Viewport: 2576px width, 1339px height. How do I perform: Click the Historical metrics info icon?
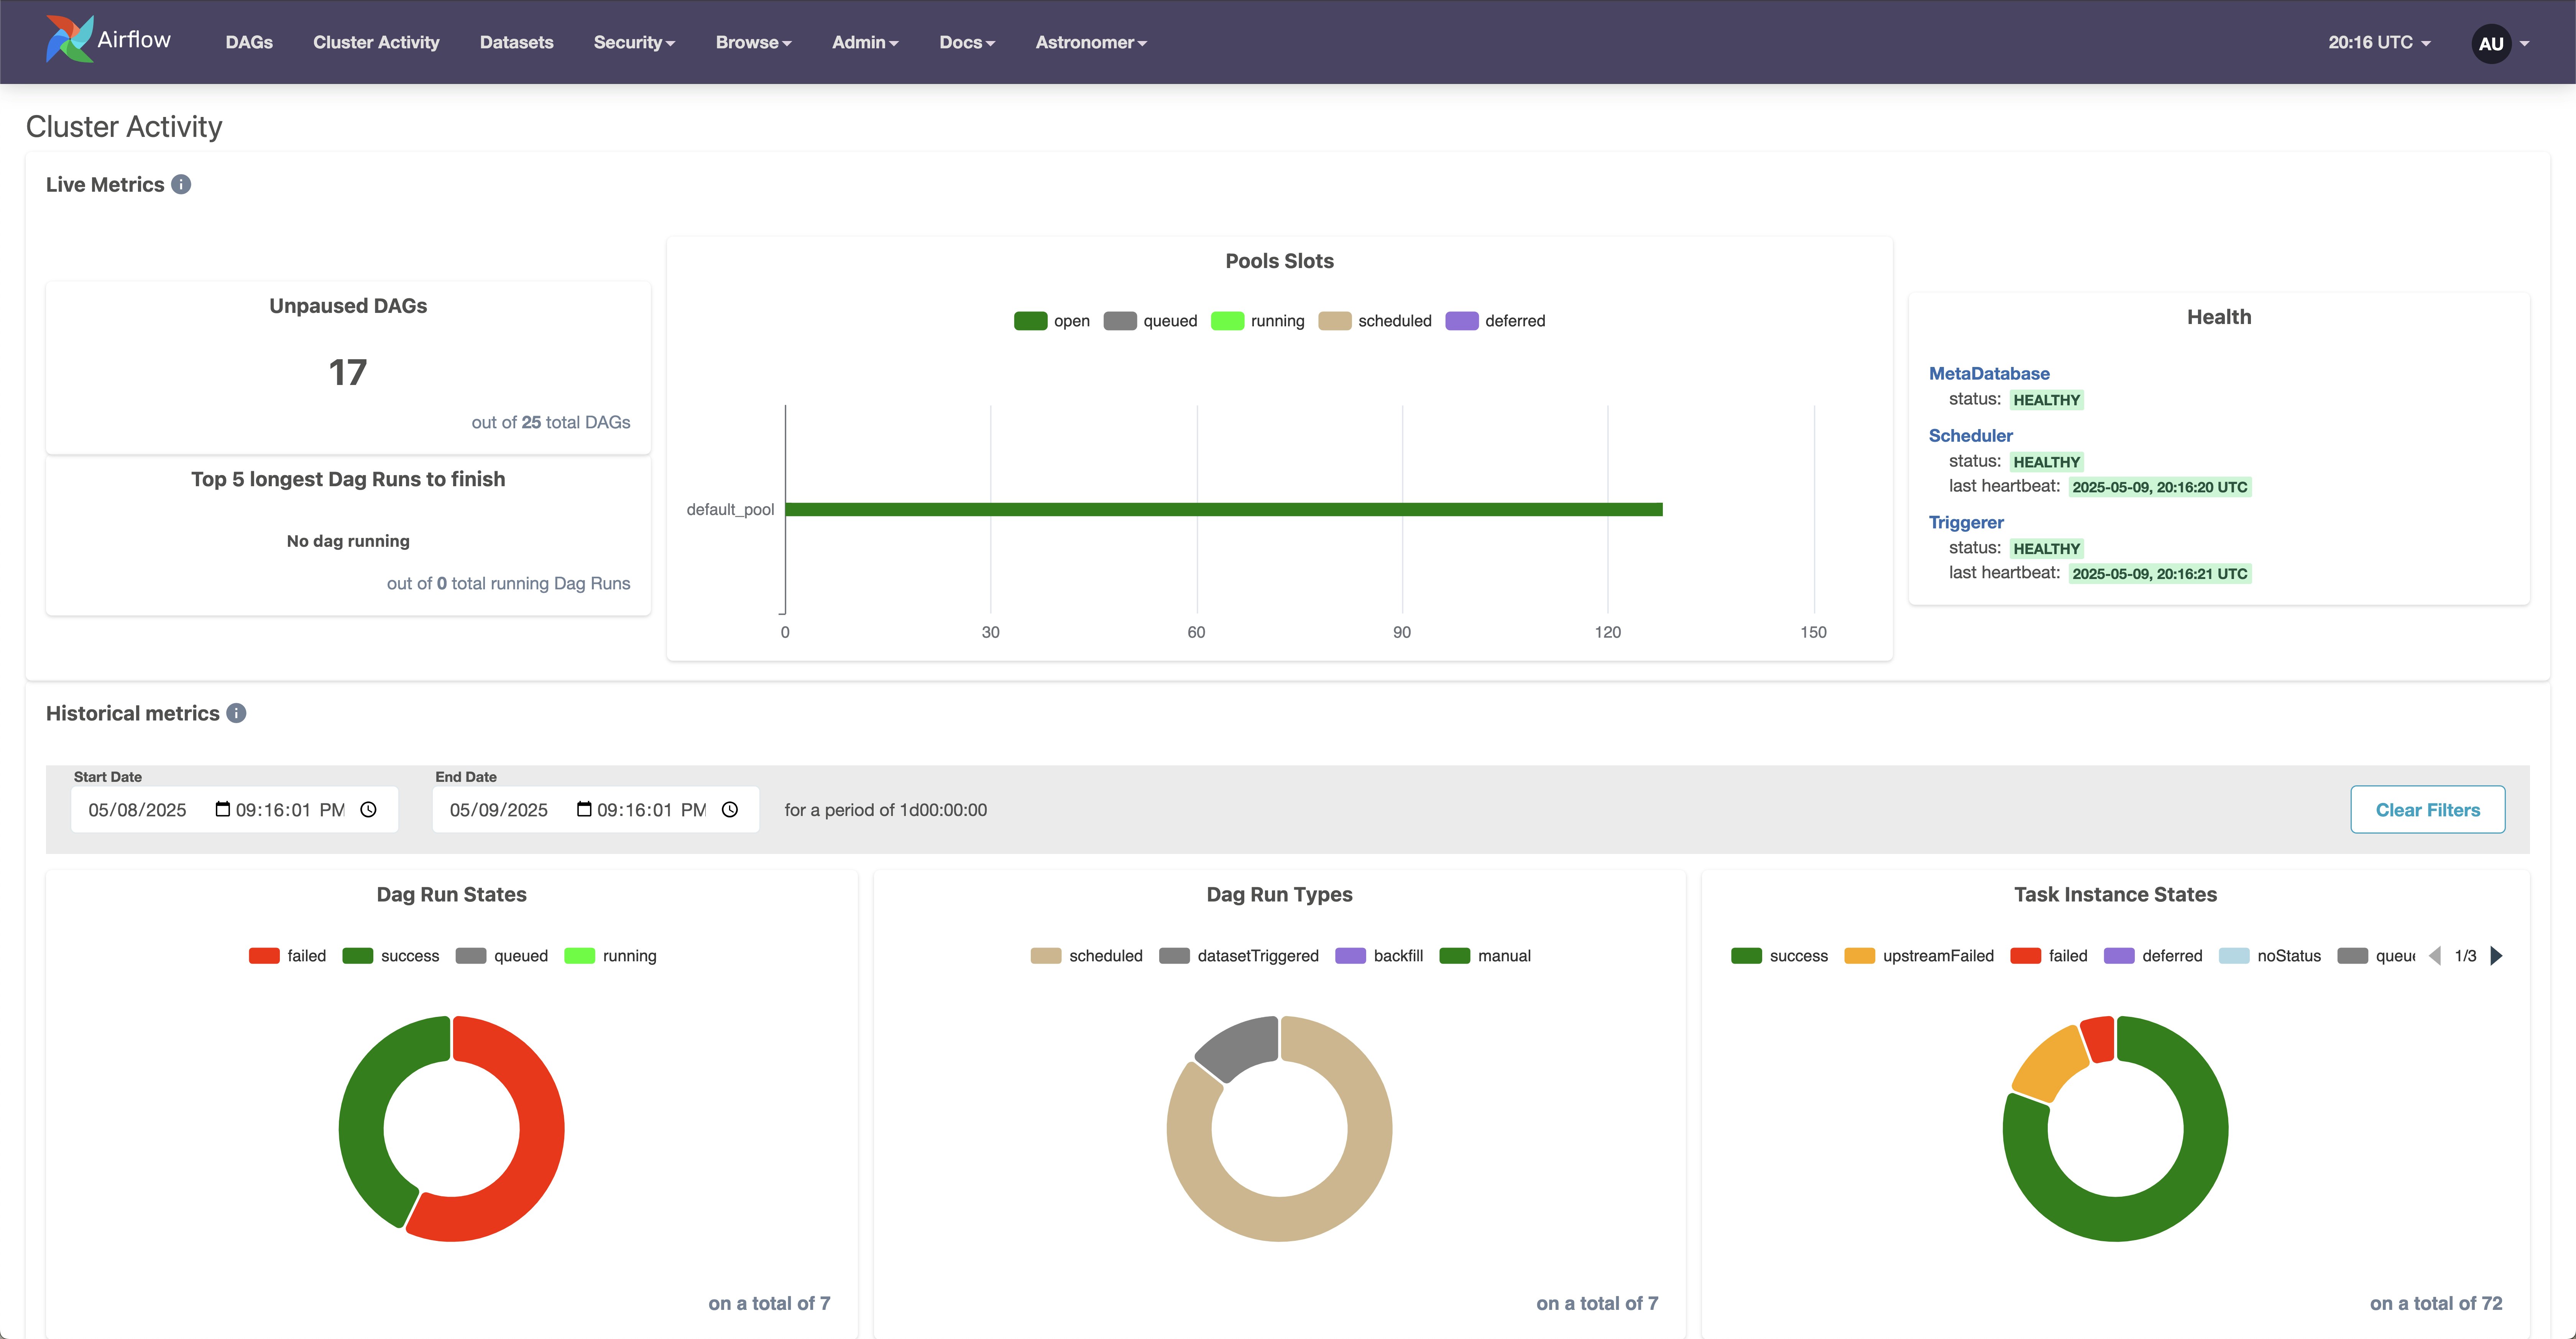pyautogui.click(x=236, y=713)
